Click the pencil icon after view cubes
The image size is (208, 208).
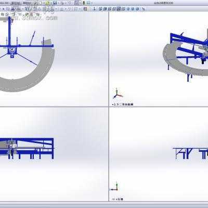click(x=144, y=9)
